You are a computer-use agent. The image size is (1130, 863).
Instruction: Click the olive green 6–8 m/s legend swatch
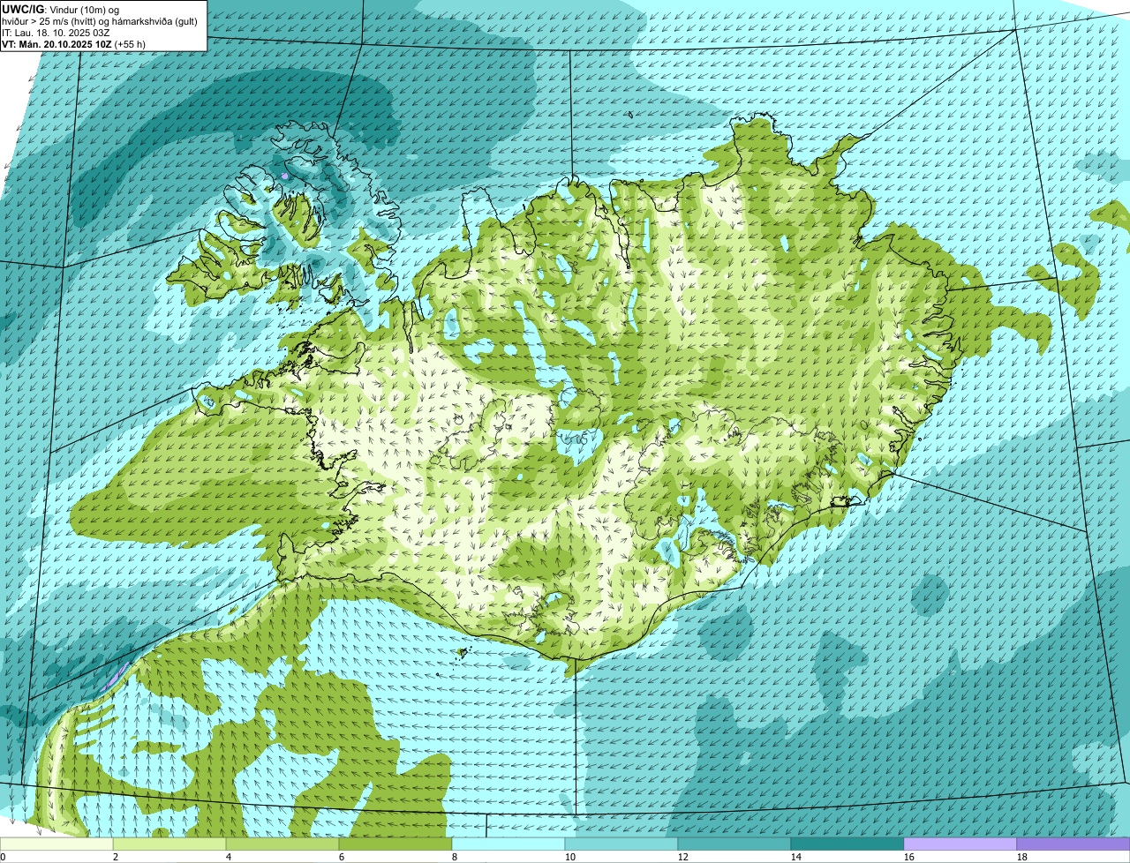coord(395,844)
